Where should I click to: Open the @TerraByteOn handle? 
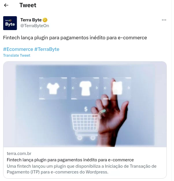pos(35,26)
